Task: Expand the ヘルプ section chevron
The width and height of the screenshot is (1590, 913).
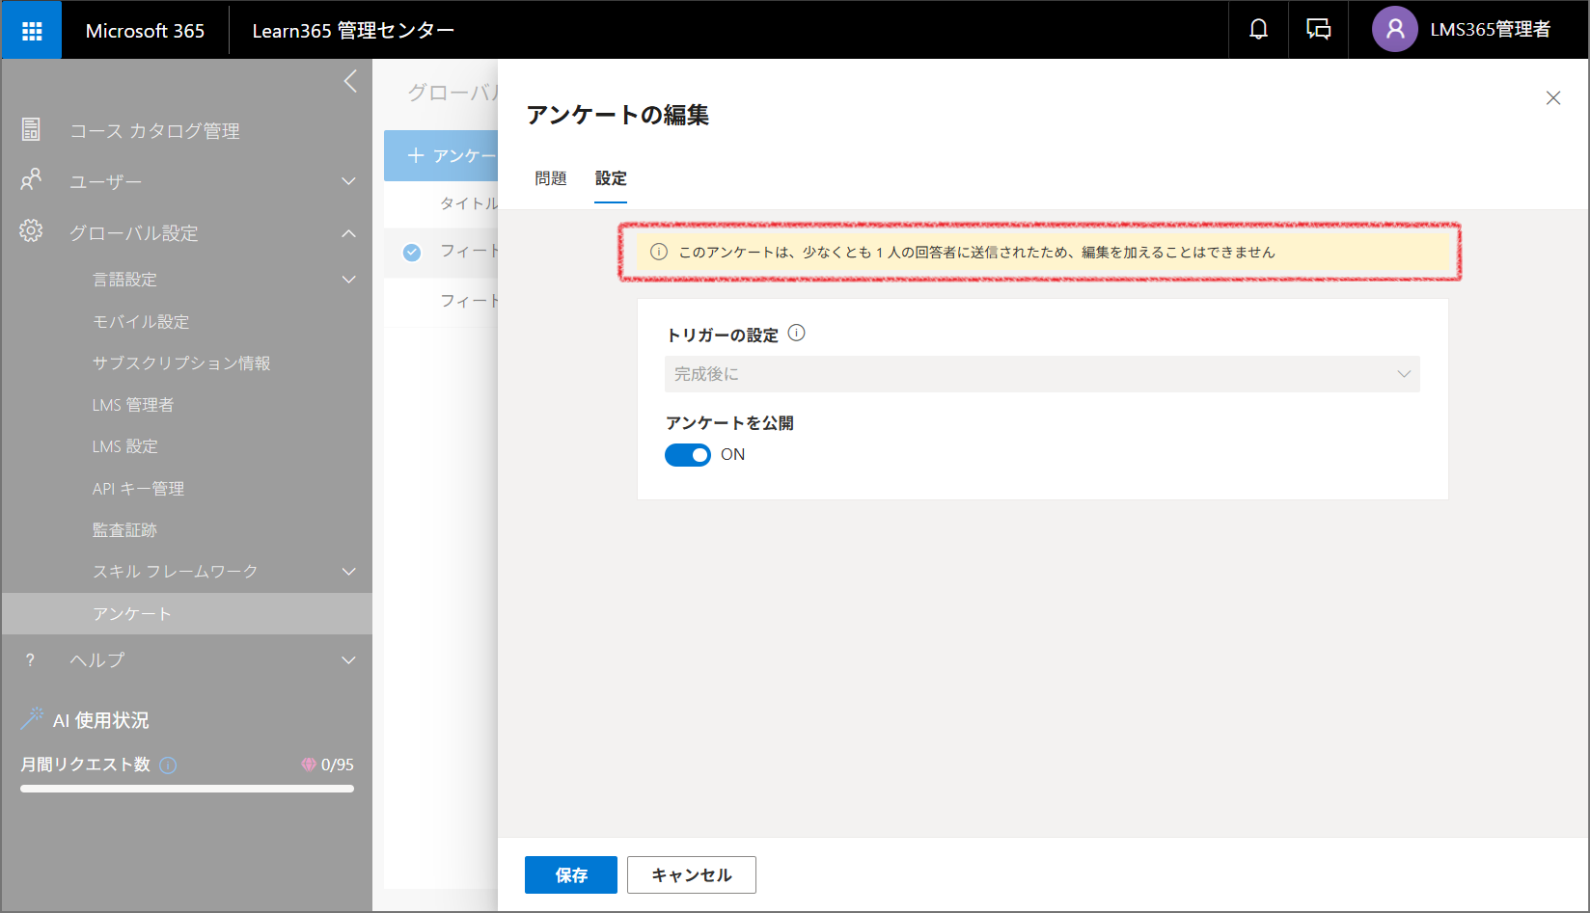Action: point(349,660)
